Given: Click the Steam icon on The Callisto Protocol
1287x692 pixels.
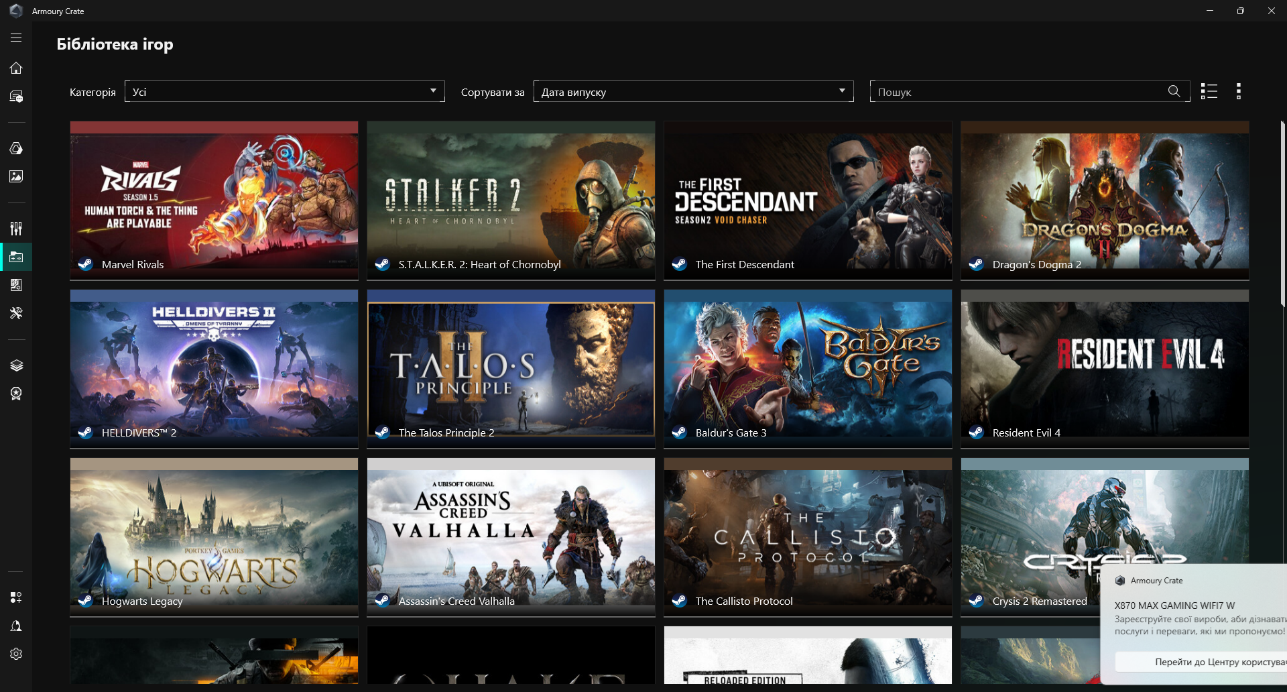Looking at the screenshot, I should pyautogui.click(x=679, y=601).
